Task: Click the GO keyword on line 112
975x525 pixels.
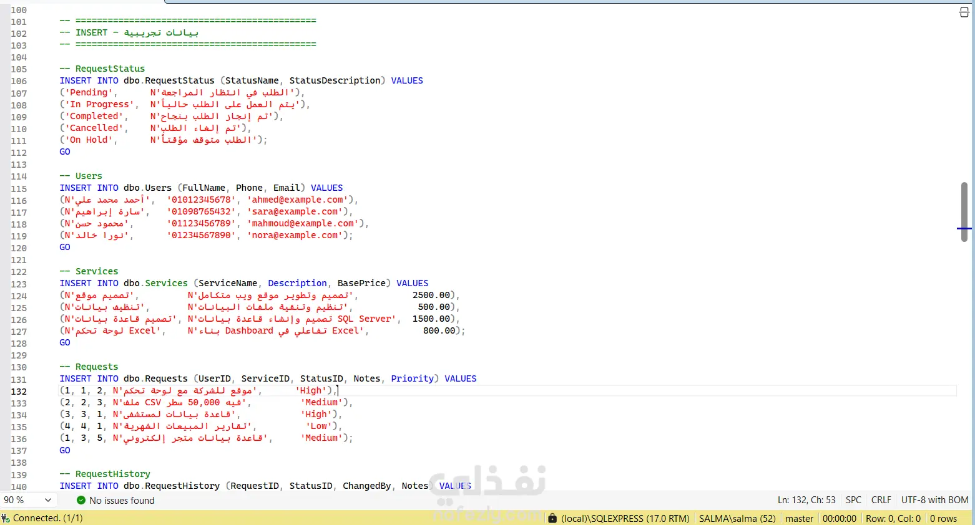Action: click(65, 152)
